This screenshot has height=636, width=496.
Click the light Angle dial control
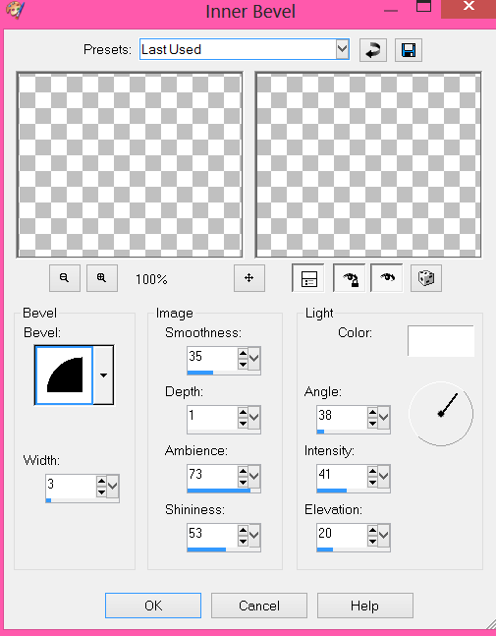pyautogui.click(x=441, y=414)
